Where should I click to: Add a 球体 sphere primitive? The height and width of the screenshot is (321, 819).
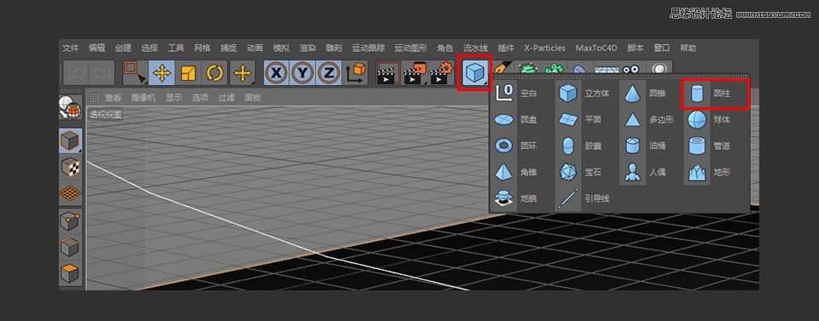click(x=709, y=120)
